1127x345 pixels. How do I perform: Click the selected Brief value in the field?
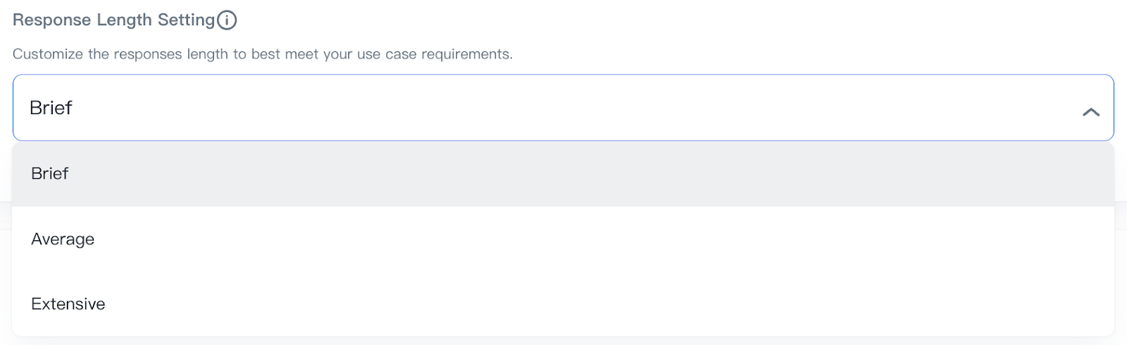point(51,108)
